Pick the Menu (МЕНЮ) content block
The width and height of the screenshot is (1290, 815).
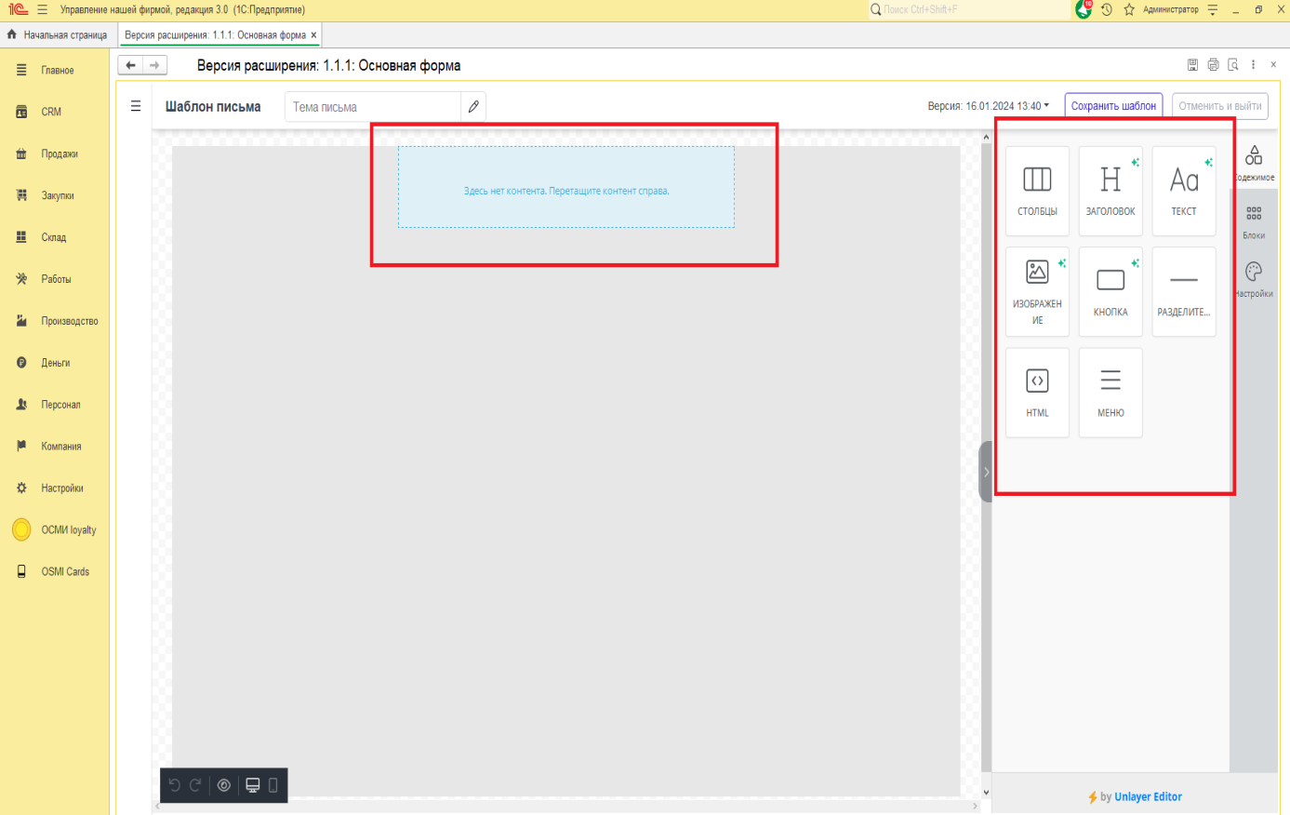coord(1110,393)
